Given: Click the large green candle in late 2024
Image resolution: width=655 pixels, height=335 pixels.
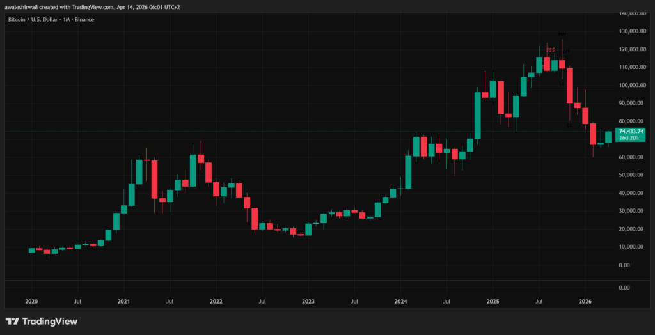Looking at the screenshot, I should click(x=477, y=115).
